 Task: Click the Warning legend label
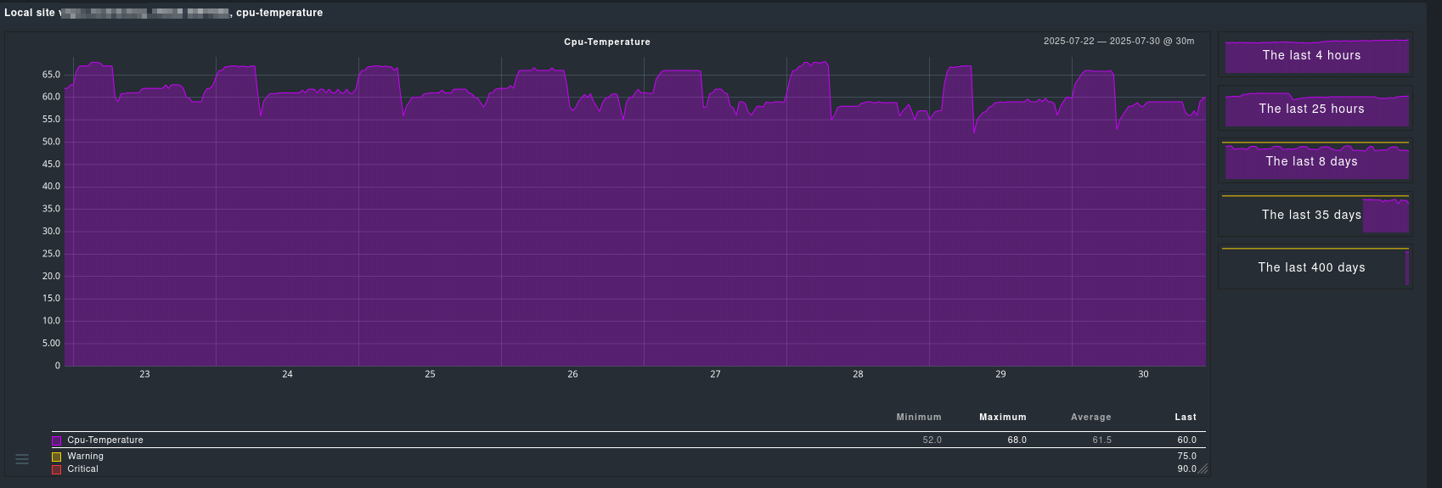pyautogui.click(x=85, y=457)
